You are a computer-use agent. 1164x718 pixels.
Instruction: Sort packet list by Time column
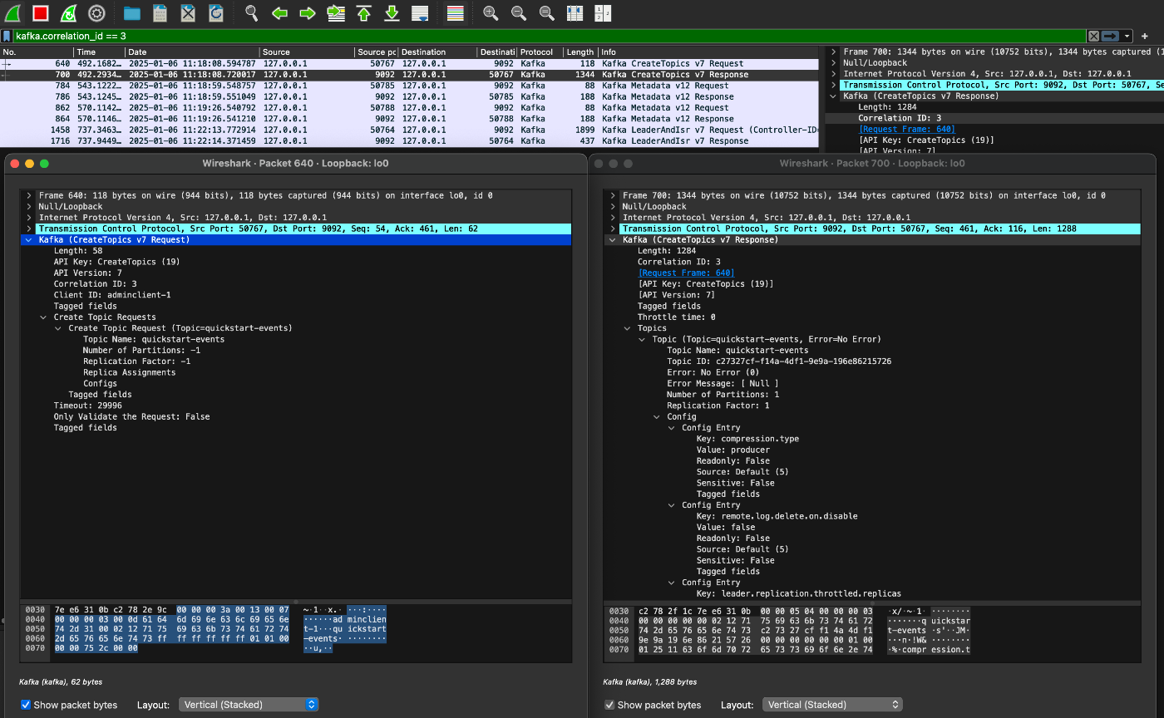pyautogui.click(x=98, y=52)
